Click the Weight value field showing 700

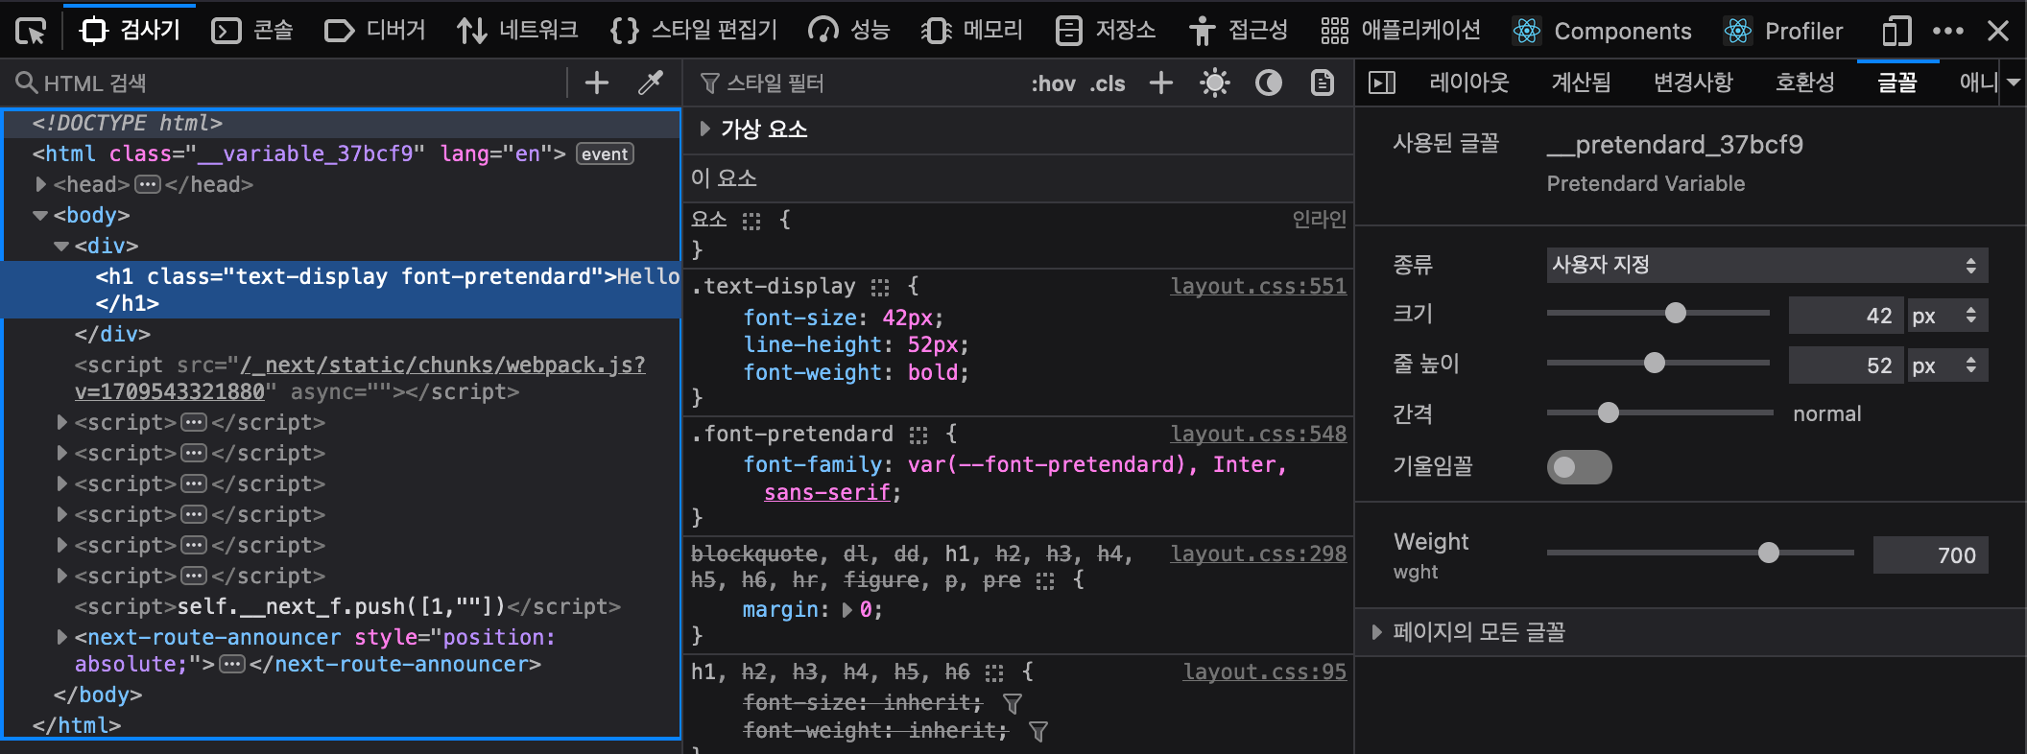point(1931,554)
